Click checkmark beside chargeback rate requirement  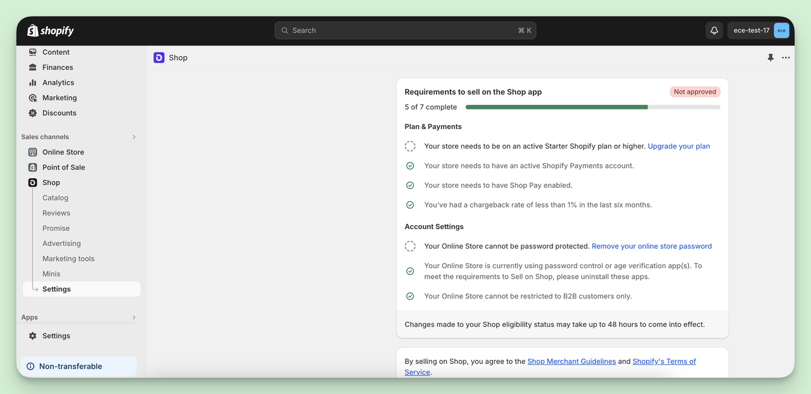(410, 205)
